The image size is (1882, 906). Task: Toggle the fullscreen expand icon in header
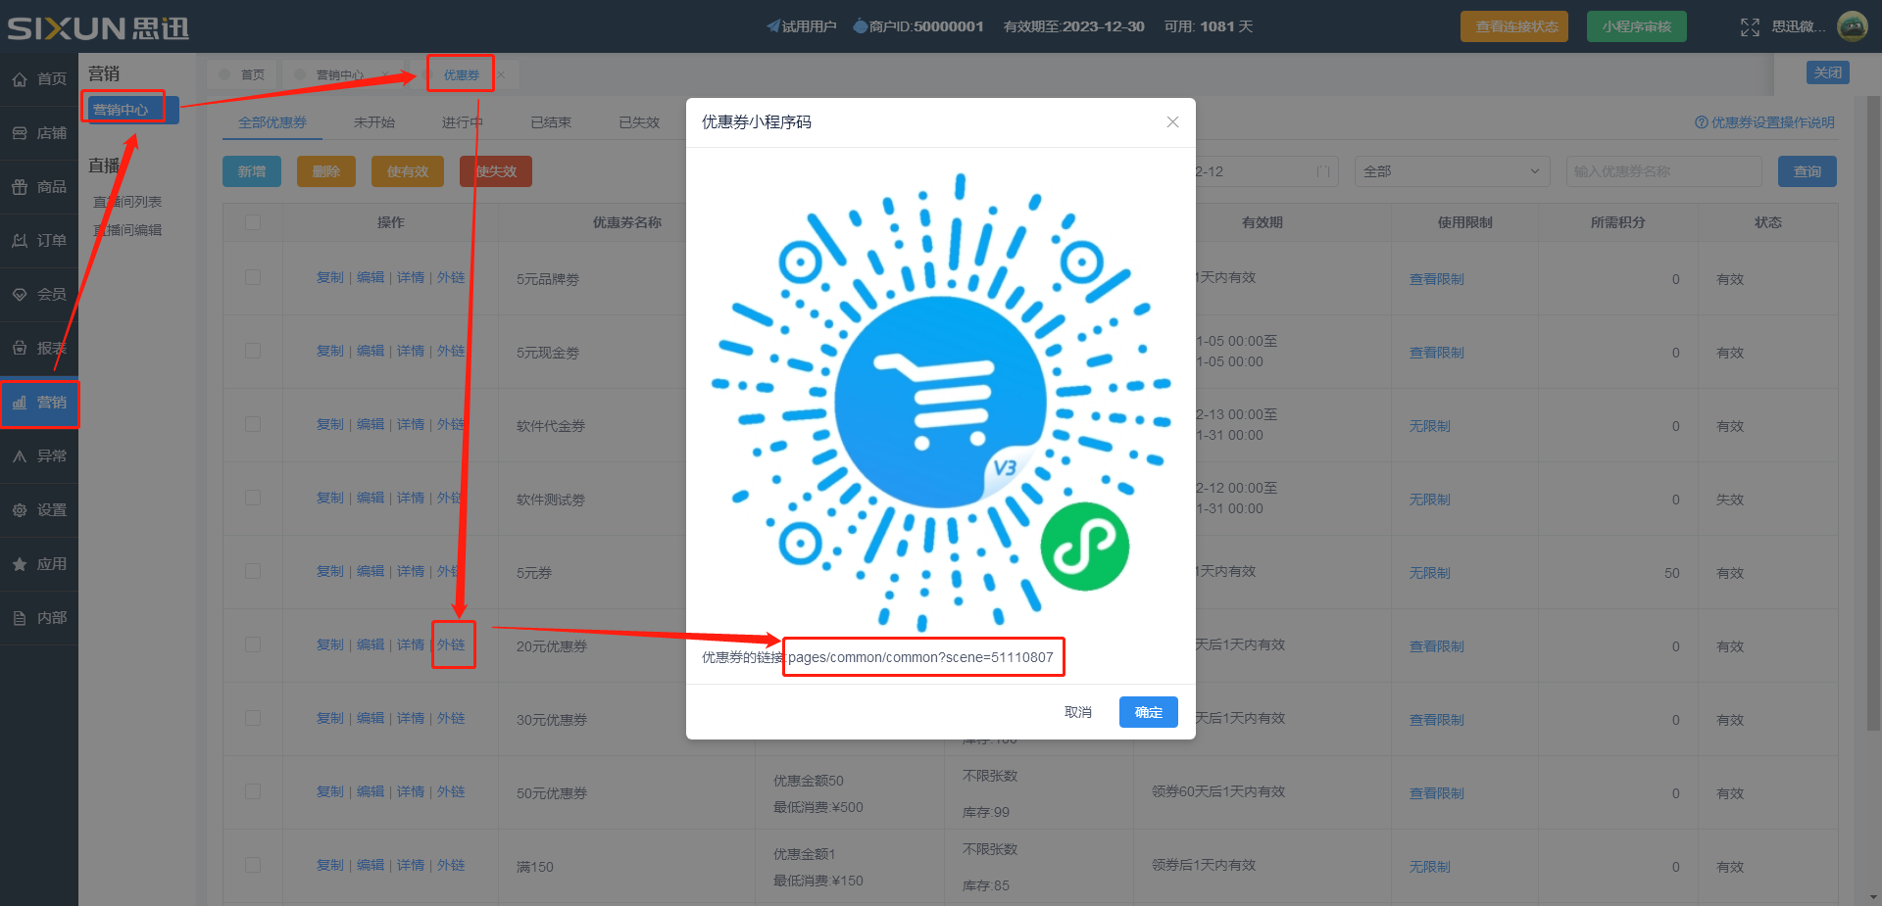[x=1750, y=27]
